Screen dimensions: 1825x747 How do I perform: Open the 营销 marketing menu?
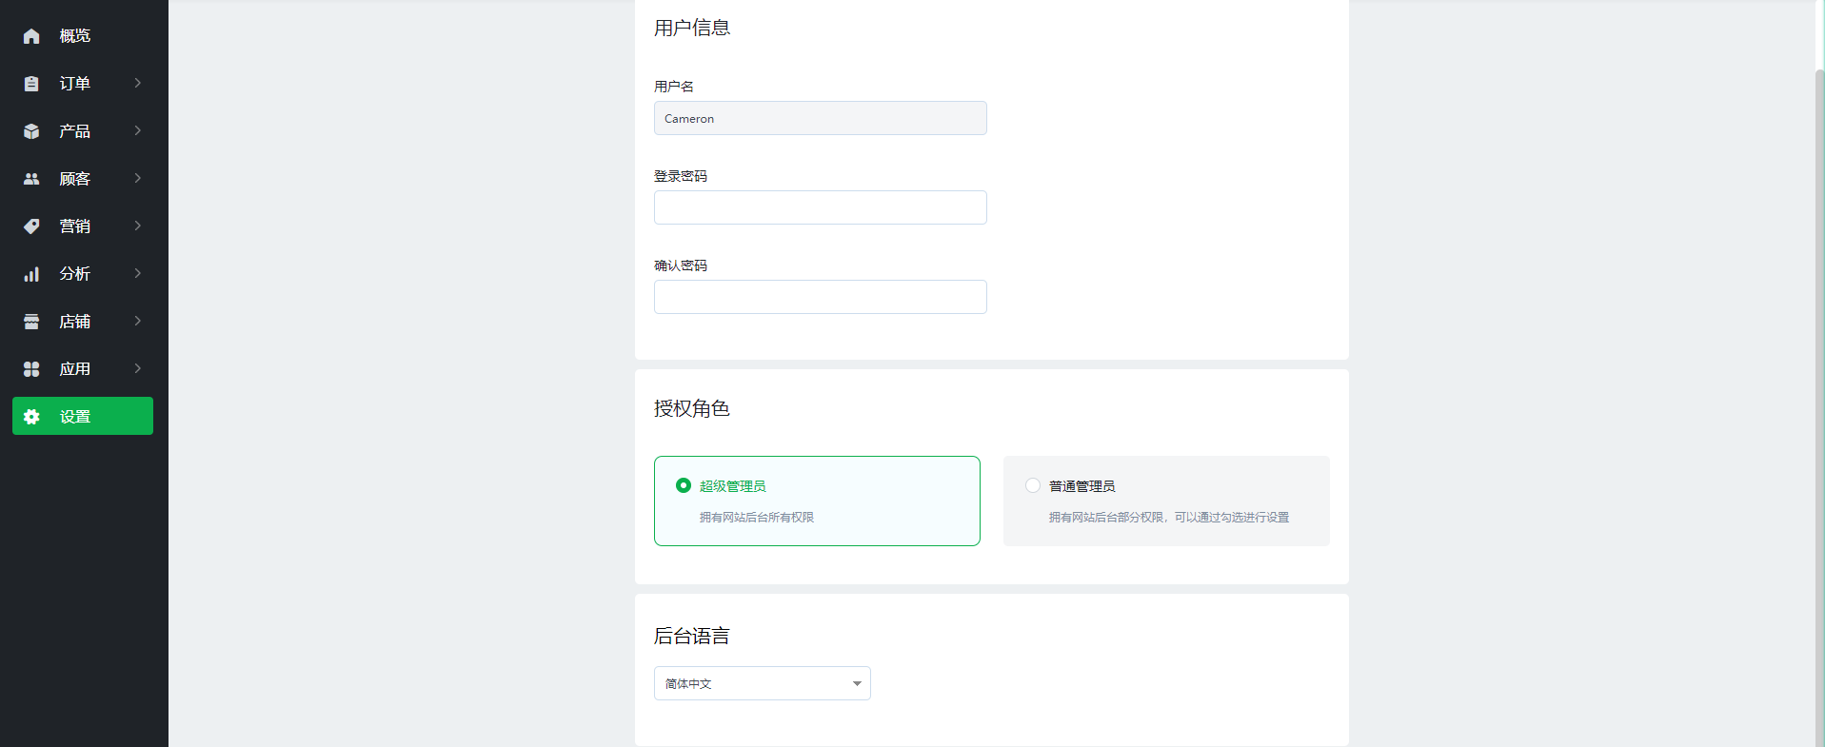point(83,226)
